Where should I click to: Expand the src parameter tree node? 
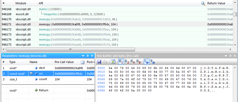31,73
